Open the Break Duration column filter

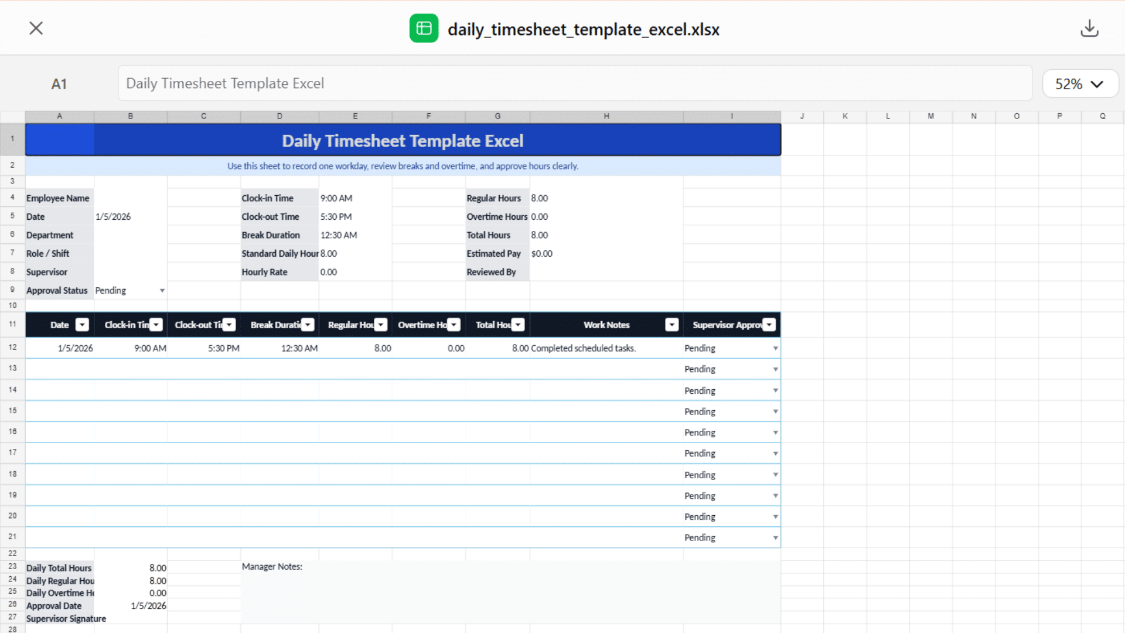308,325
